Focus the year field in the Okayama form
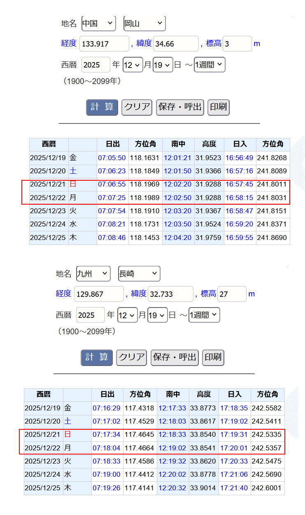The height and width of the screenshot is (515, 305). (x=95, y=65)
